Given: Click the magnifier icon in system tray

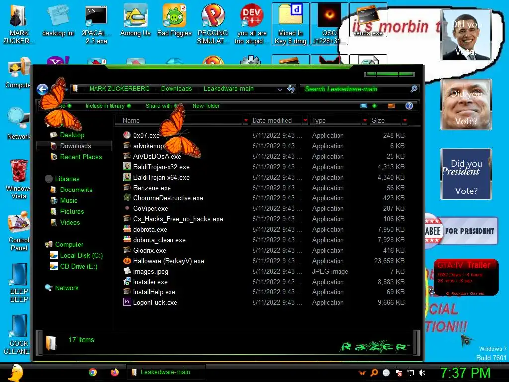Looking at the screenshot, I should pos(374,373).
